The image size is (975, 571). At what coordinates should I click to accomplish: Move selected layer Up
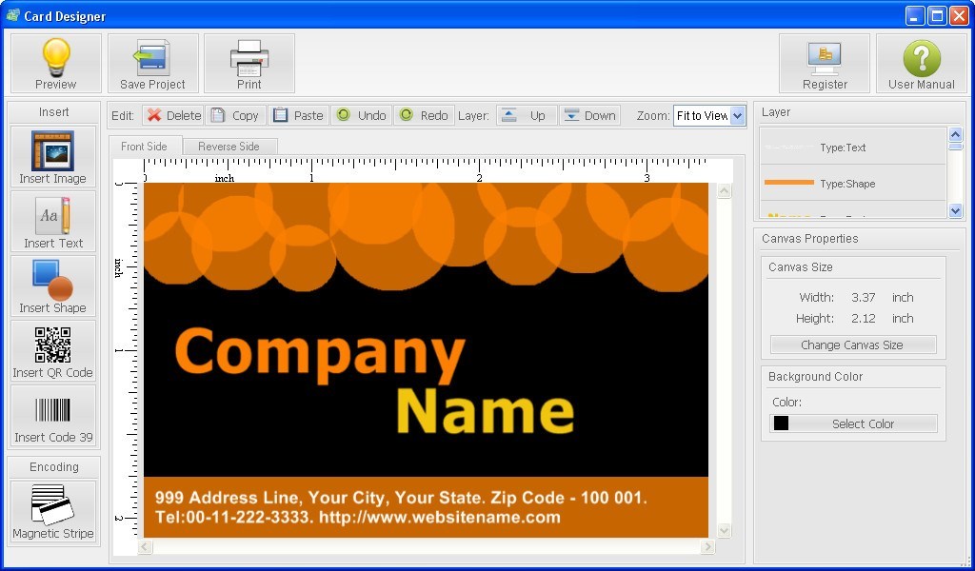pyautogui.click(x=531, y=115)
